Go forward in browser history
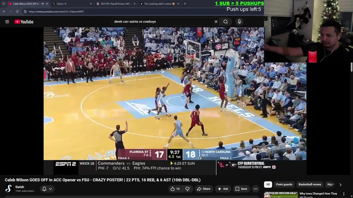 (10, 12)
